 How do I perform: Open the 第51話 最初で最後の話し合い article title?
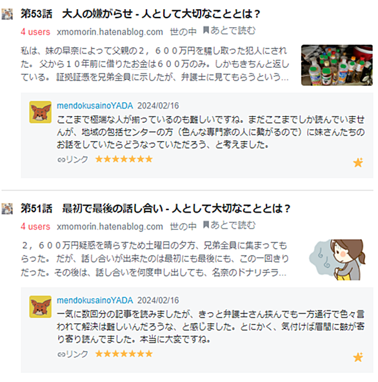pos(155,208)
